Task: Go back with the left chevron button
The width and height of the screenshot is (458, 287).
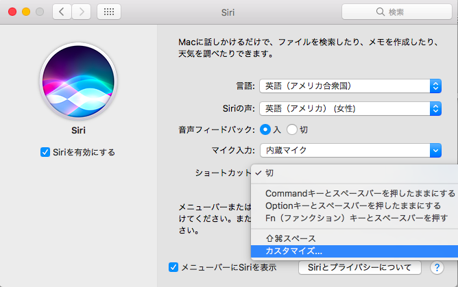Action: click(x=62, y=12)
